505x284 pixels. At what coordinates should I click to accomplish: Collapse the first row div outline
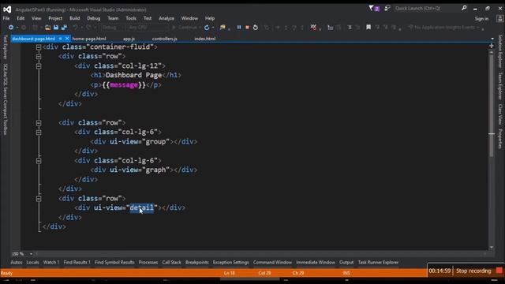(39, 57)
